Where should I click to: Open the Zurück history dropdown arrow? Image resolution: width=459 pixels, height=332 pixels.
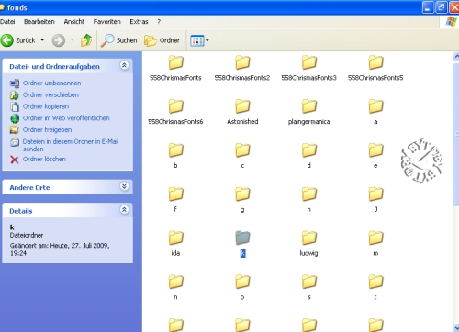42,40
